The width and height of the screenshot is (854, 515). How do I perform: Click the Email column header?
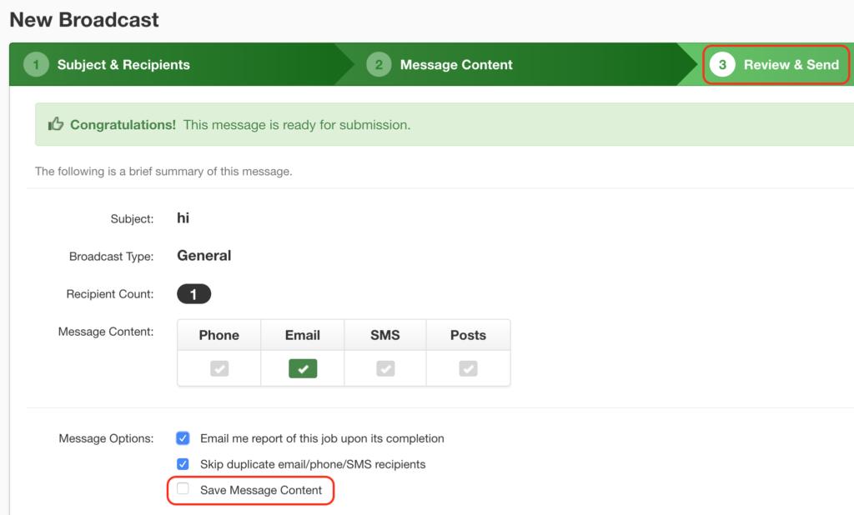click(302, 335)
